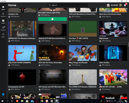Open the Robux coin icon
This screenshot has width=129, height=103.
[x=120, y=5]
